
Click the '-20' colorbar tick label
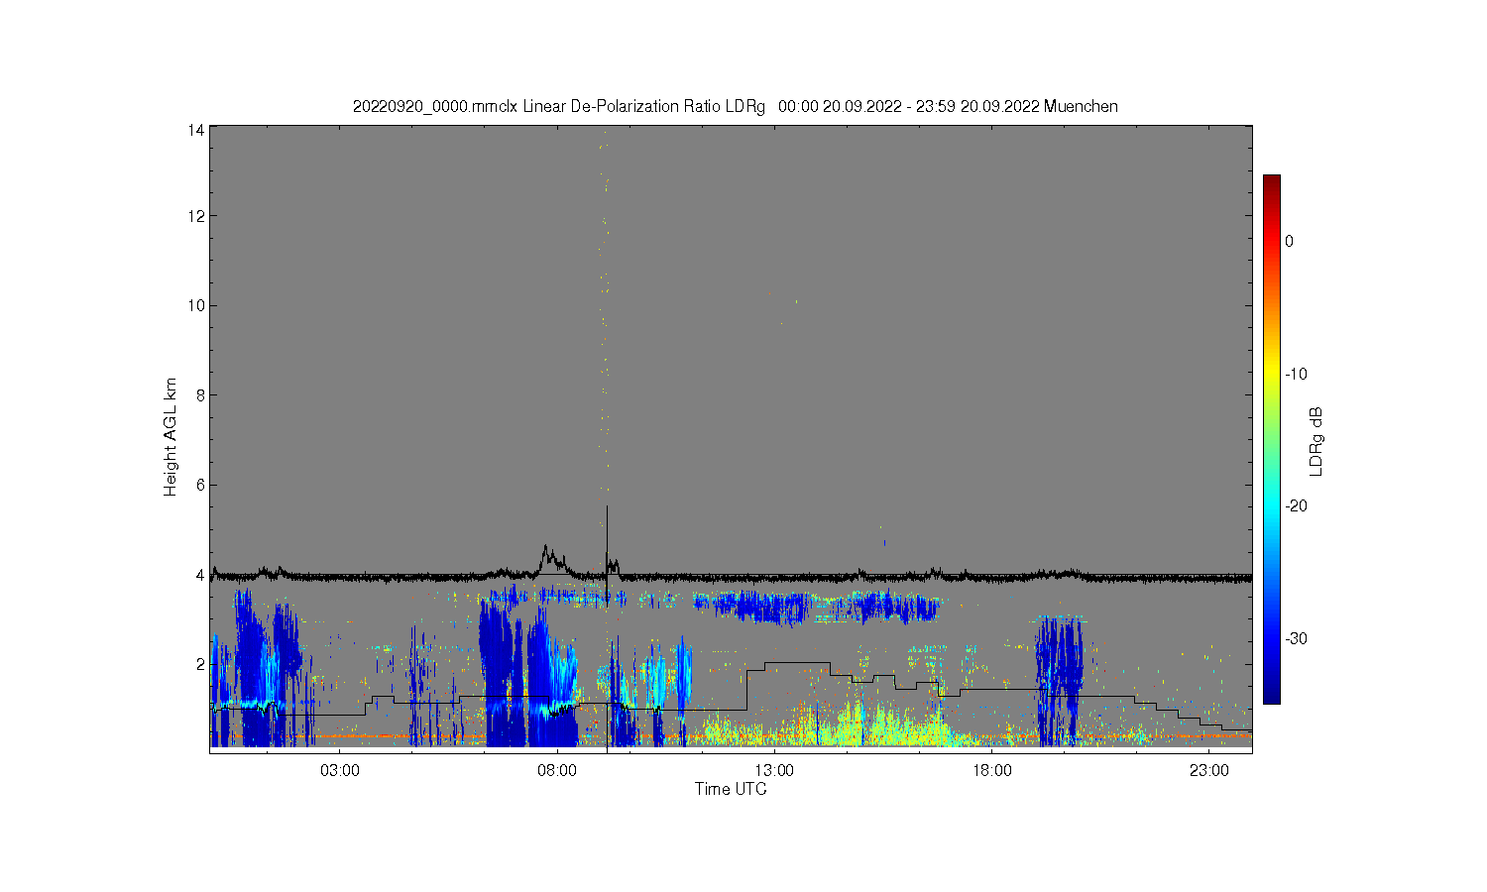[x=1296, y=505]
